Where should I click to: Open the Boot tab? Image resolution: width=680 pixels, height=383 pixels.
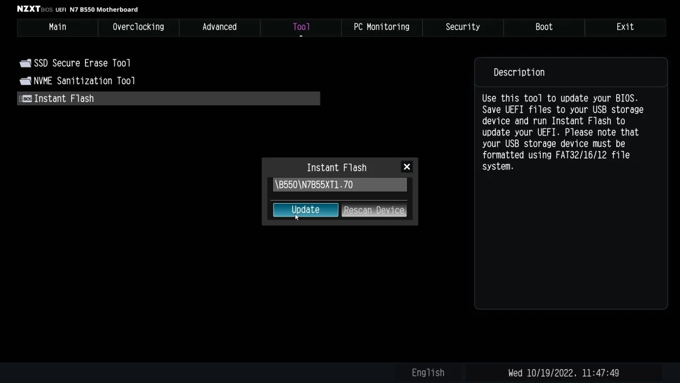[543, 27]
